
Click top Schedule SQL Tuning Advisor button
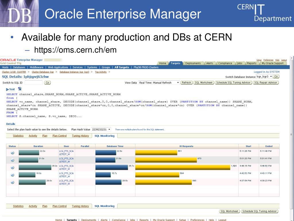point(233,83)
